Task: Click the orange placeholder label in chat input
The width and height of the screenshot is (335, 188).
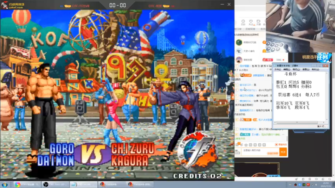Action: pos(273,153)
